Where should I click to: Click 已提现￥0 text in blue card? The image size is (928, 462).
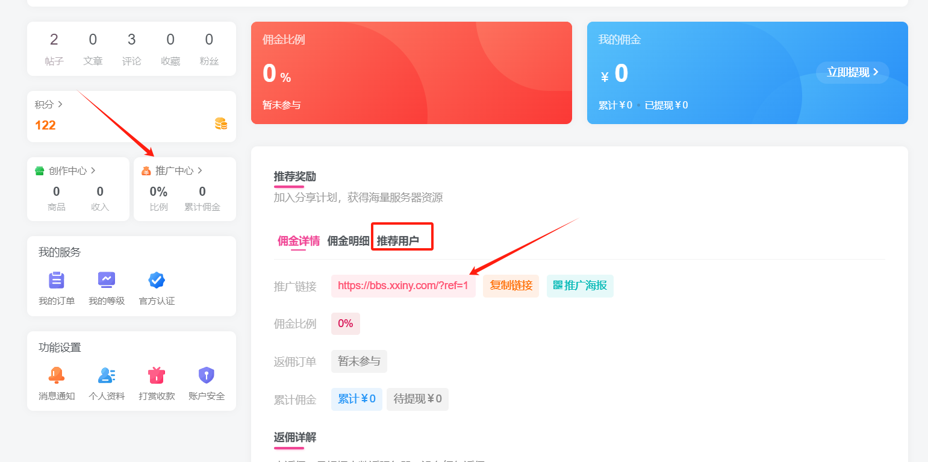click(666, 105)
